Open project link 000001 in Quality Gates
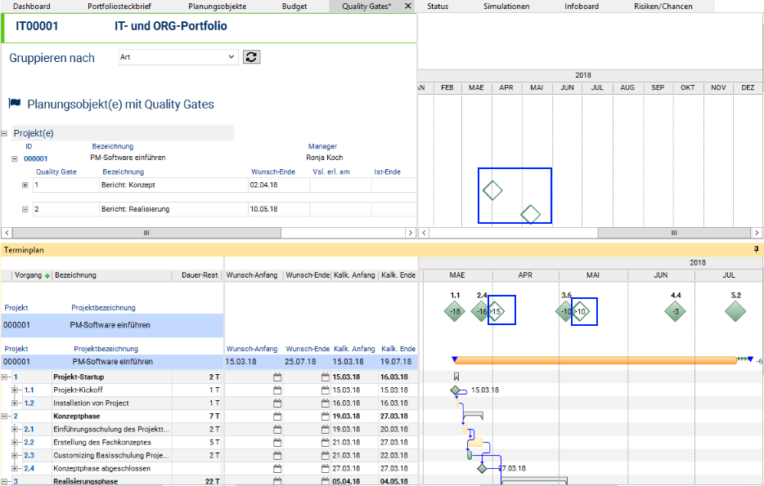764x486 pixels. pyautogui.click(x=36, y=158)
